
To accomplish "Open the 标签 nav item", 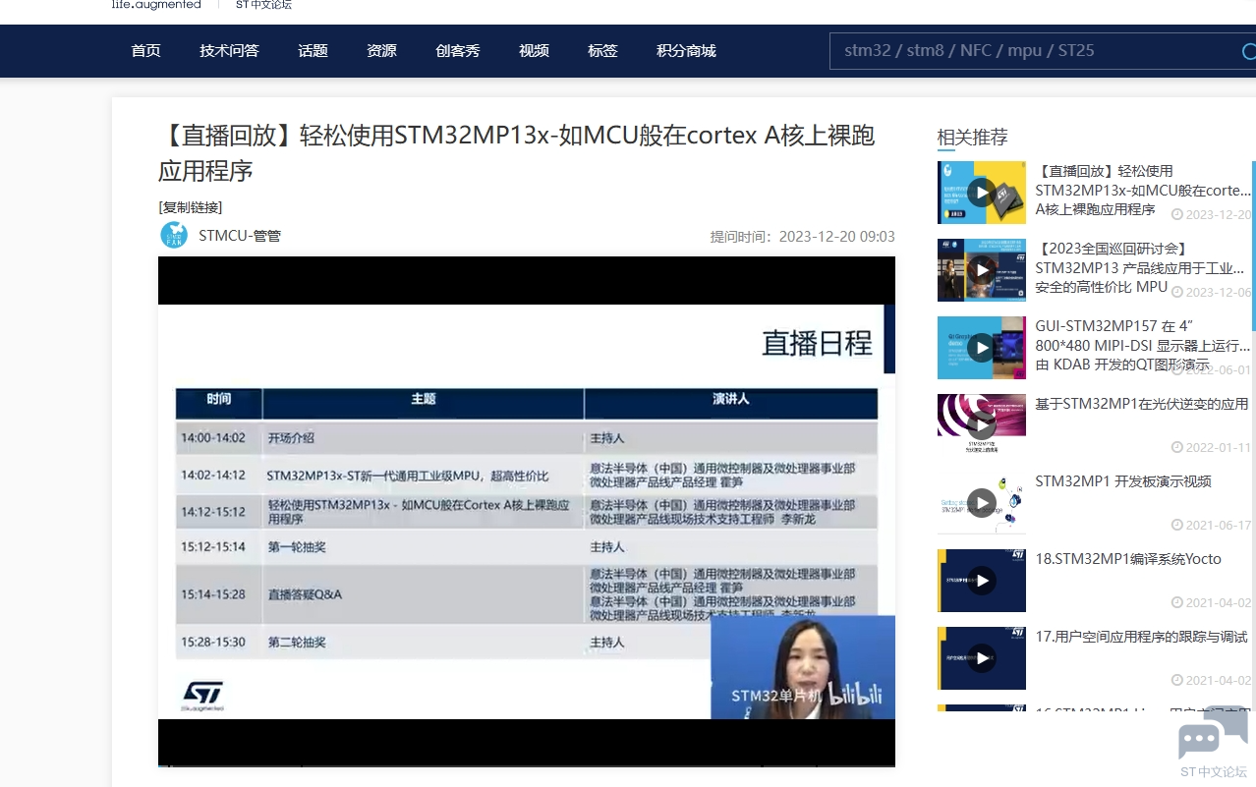I will (x=602, y=51).
